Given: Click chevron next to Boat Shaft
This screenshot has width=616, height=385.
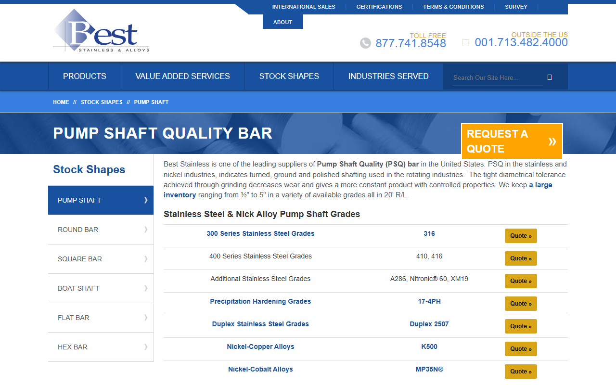Looking at the screenshot, I should click(146, 288).
